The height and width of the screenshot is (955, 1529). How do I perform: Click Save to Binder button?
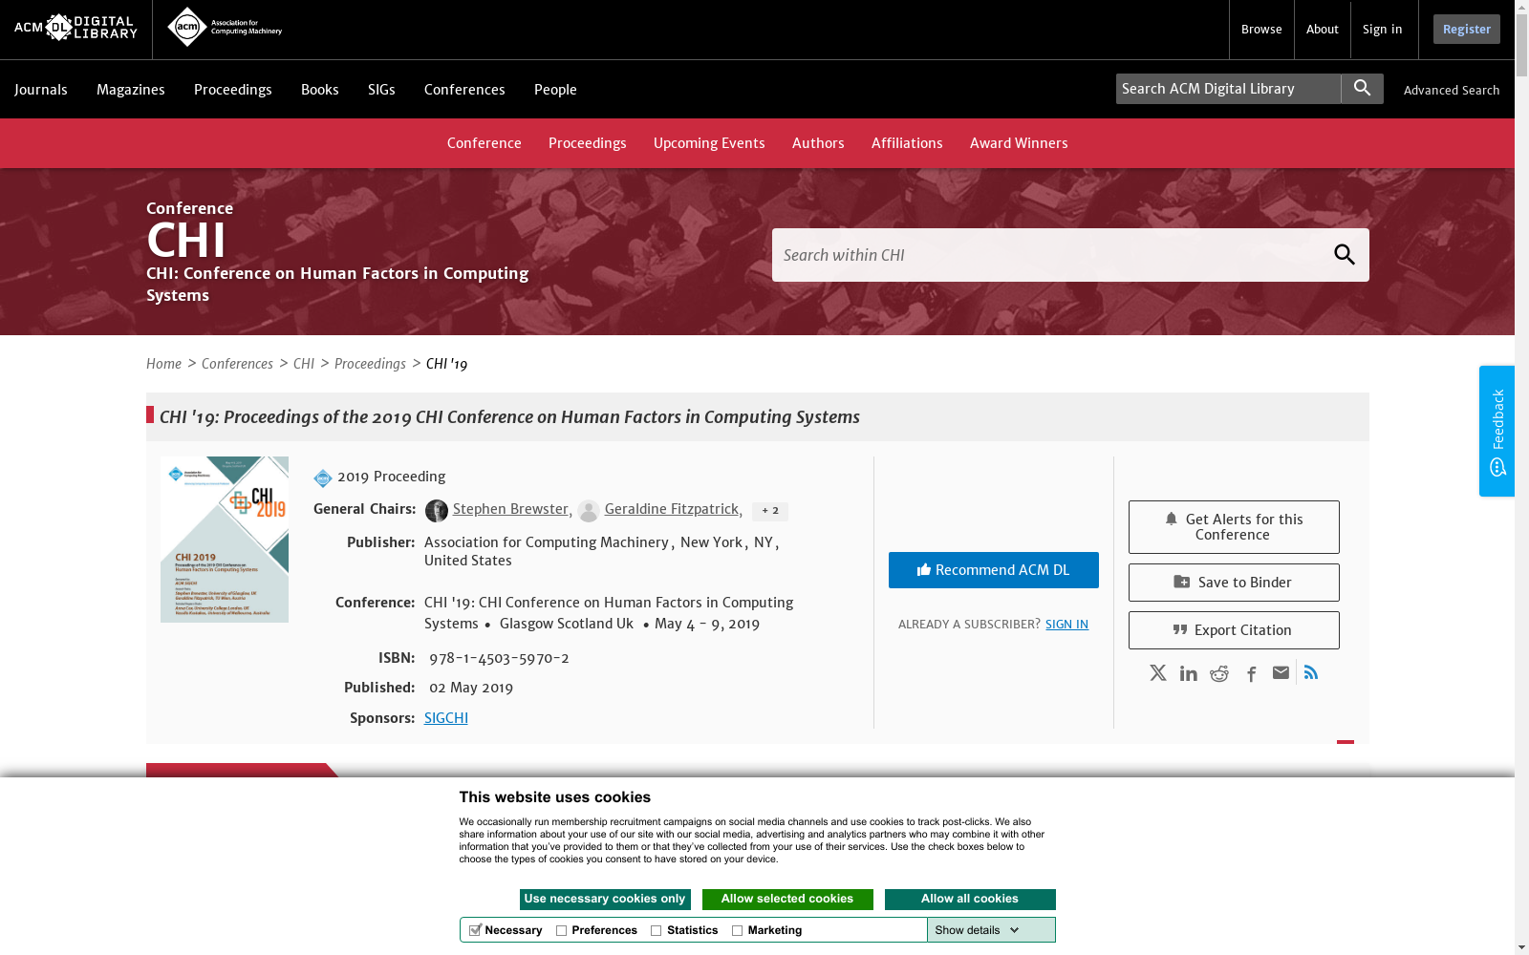click(x=1234, y=583)
